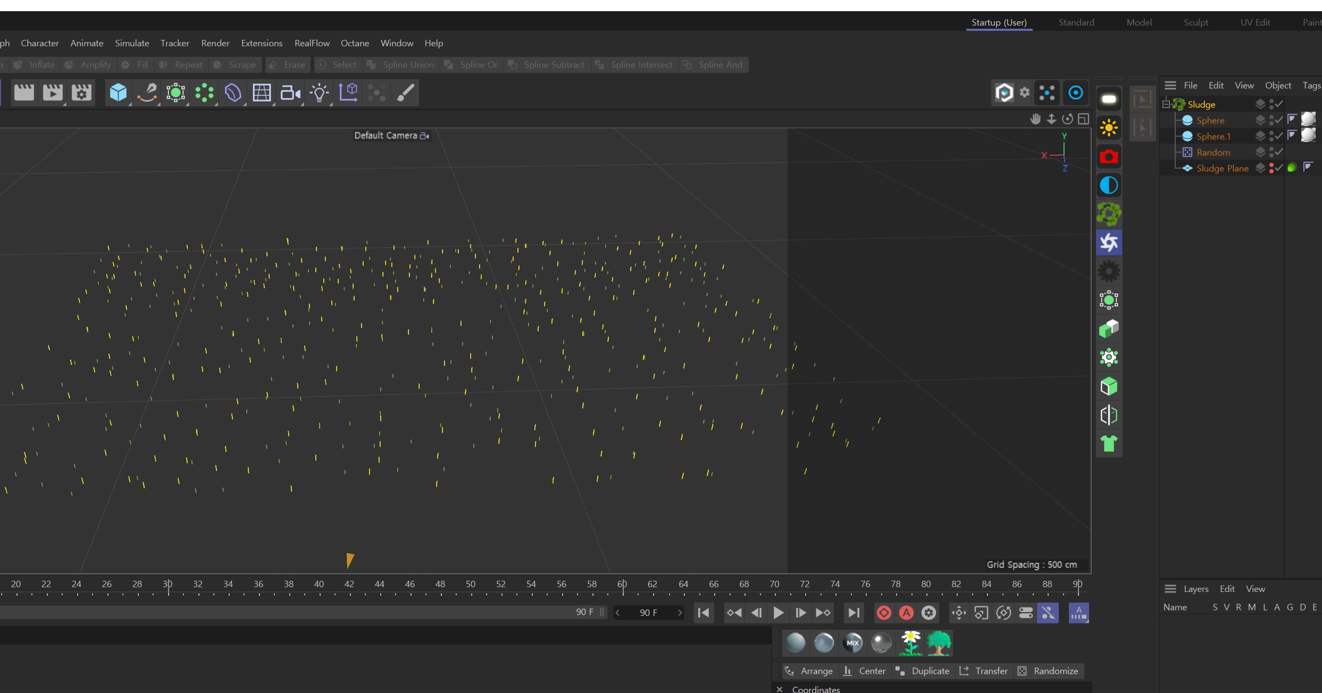Collapse the Sludge object tree

(1167, 104)
